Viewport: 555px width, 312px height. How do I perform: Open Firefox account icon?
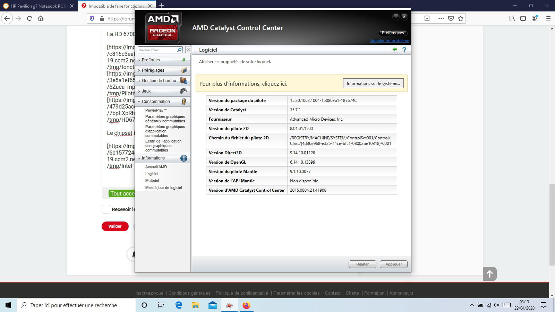pos(535,18)
